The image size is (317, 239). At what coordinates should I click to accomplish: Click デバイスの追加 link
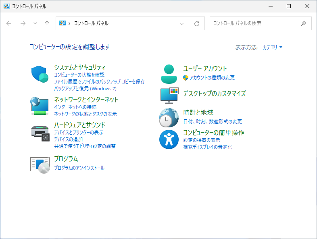[68, 139]
